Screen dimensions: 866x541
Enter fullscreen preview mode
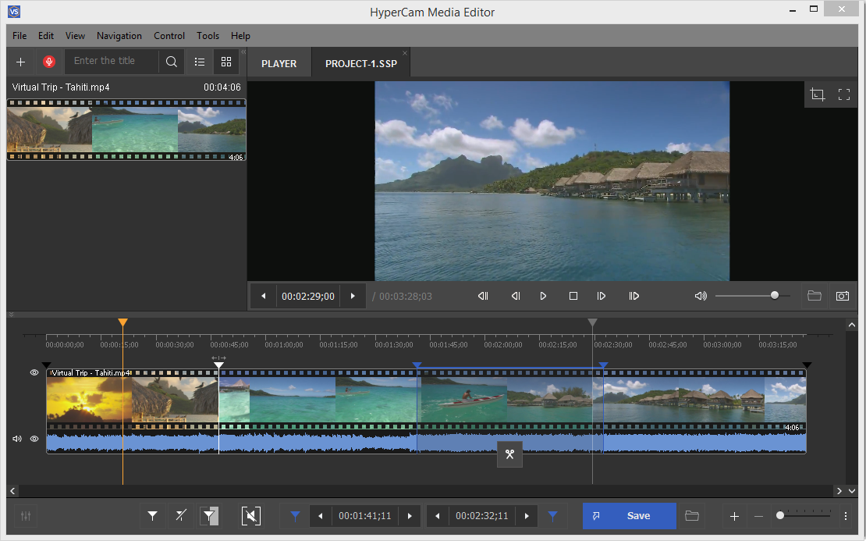843,94
